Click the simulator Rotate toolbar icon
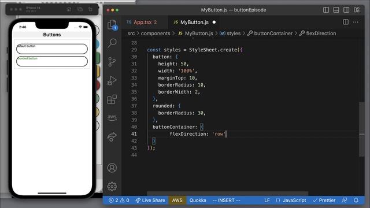 [90, 9]
